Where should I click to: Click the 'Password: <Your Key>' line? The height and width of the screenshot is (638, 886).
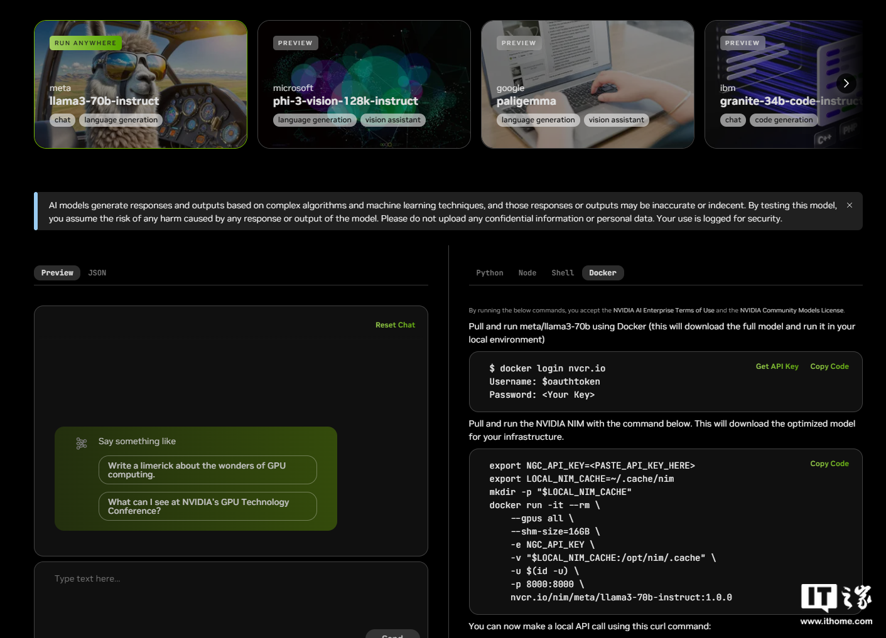tap(542, 395)
